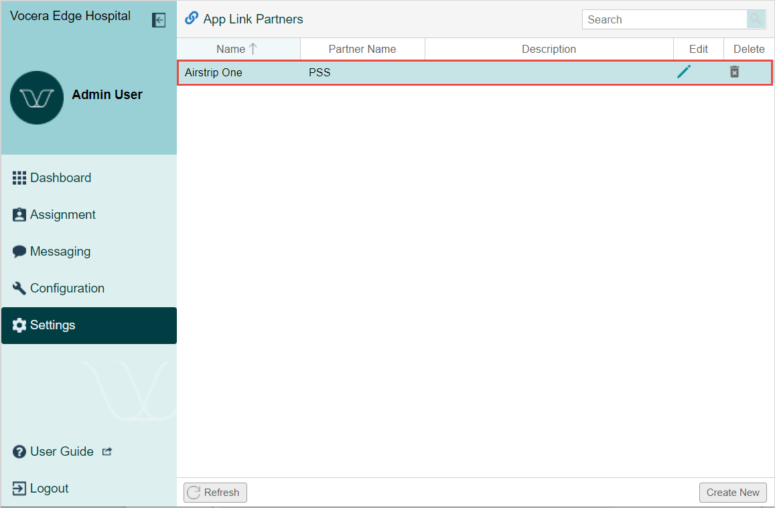Delete Airstrip One with the trash icon
The image size is (775, 508).
[734, 72]
